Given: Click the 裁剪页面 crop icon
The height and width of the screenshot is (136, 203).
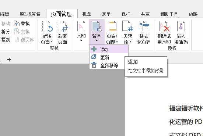Looking at the screenshot, I should (x=63, y=26).
